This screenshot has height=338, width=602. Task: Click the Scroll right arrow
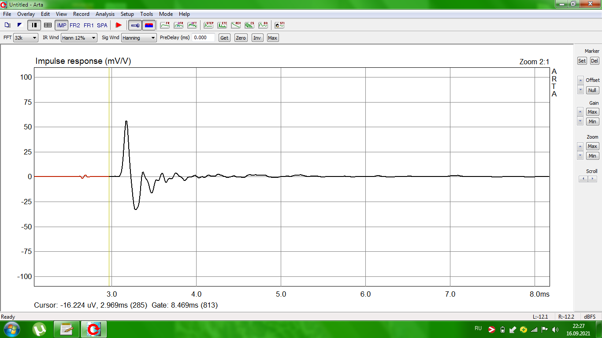[x=592, y=179]
